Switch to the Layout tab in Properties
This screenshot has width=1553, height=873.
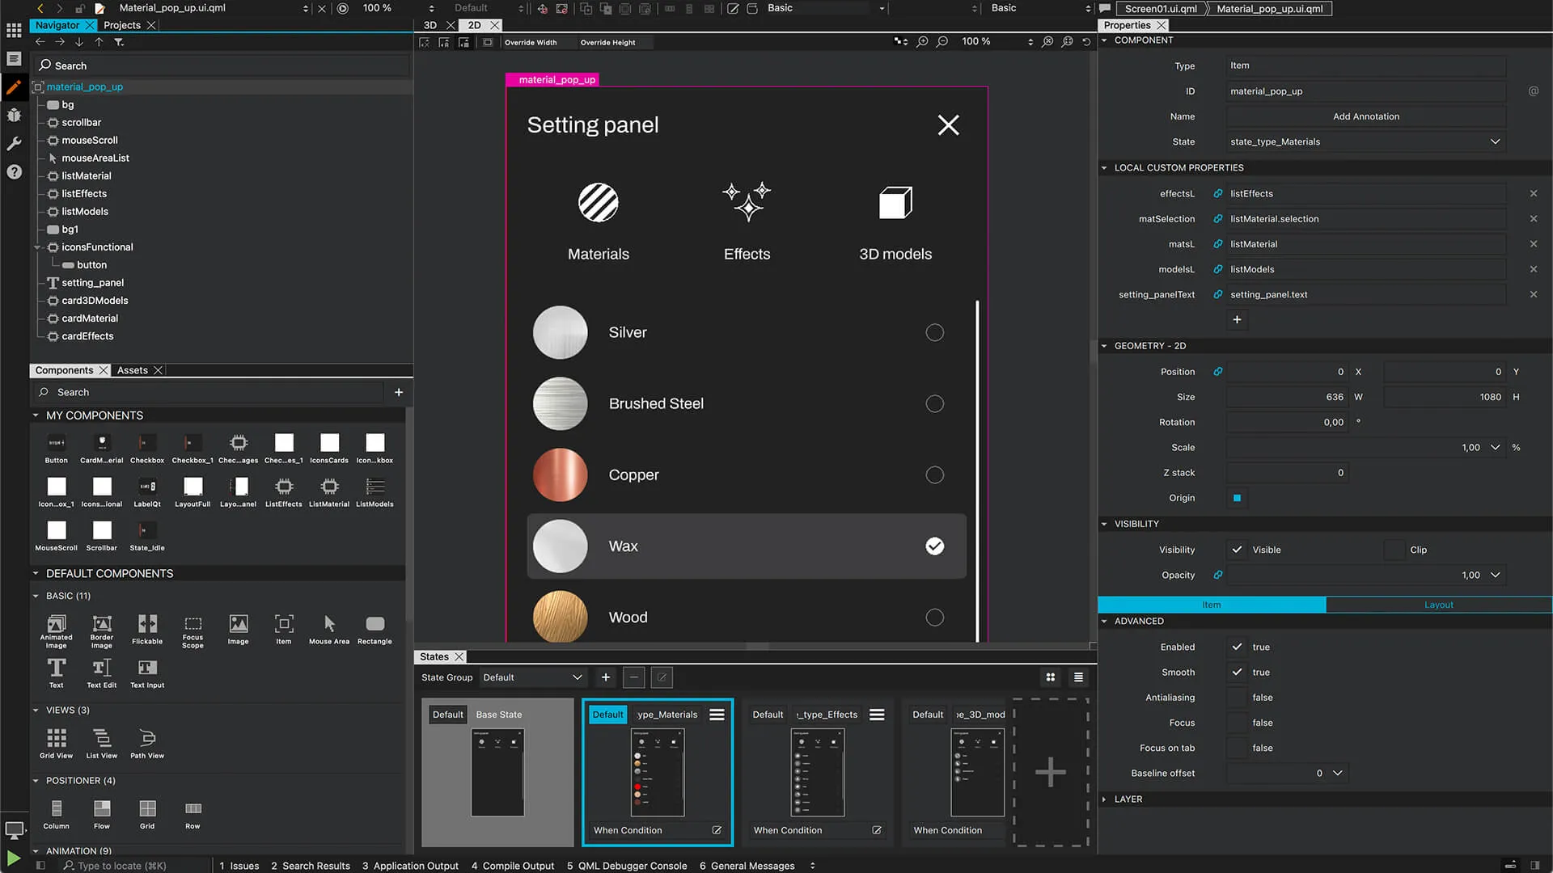[x=1438, y=605]
